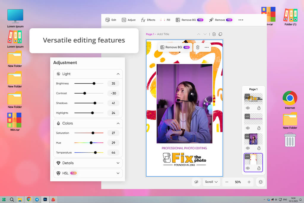This screenshot has height=203, width=304.
Task: Expand the Details section
Action: coord(118,163)
